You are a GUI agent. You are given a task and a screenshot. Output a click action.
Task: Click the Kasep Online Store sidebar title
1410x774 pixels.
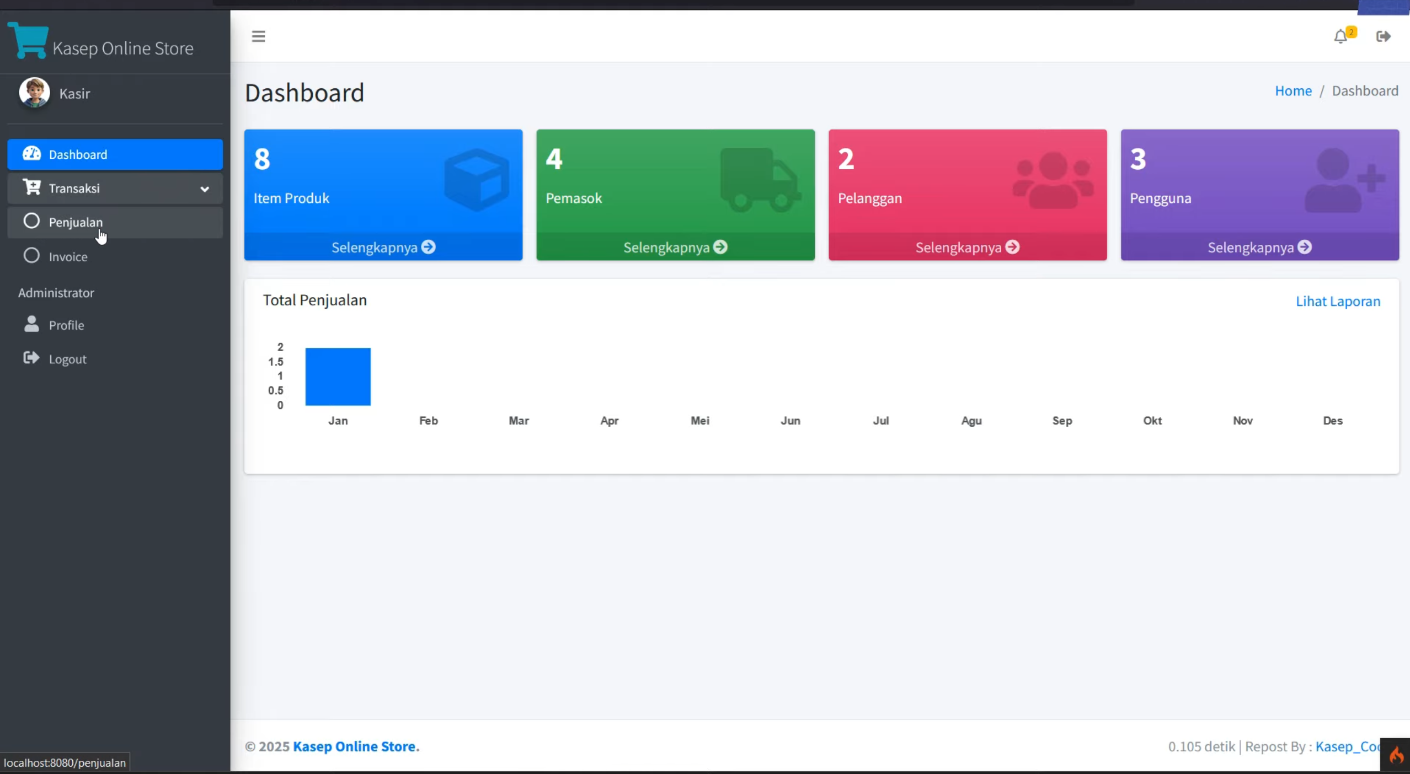(123, 48)
